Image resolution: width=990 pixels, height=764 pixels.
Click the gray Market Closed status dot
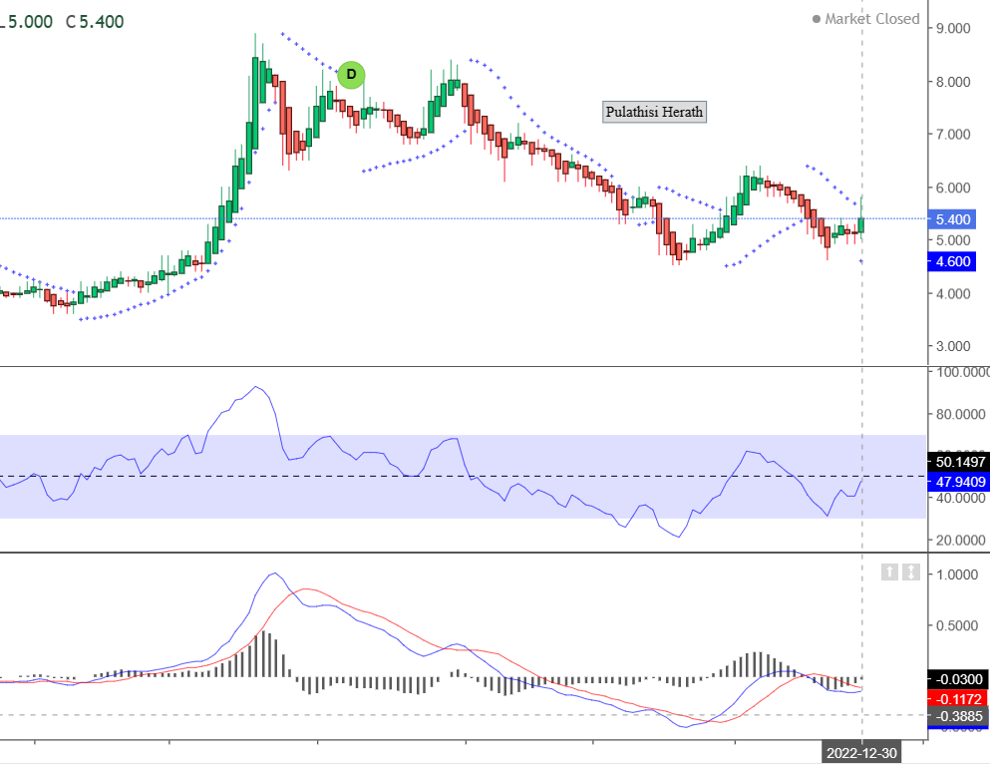pos(815,18)
